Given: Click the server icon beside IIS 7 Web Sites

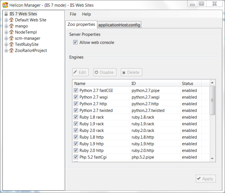Looking at the screenshot, I should (x=6, y=14).
